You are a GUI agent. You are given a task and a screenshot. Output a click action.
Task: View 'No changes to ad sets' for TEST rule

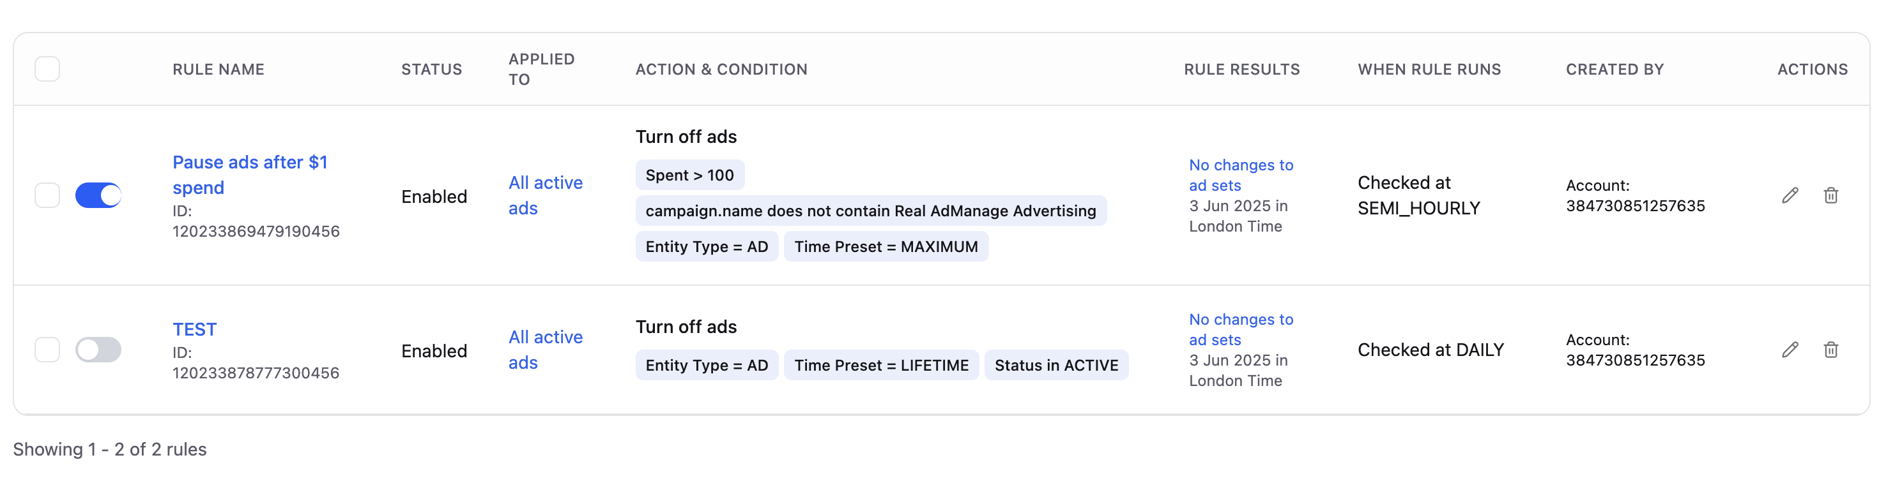point(1240,329)
